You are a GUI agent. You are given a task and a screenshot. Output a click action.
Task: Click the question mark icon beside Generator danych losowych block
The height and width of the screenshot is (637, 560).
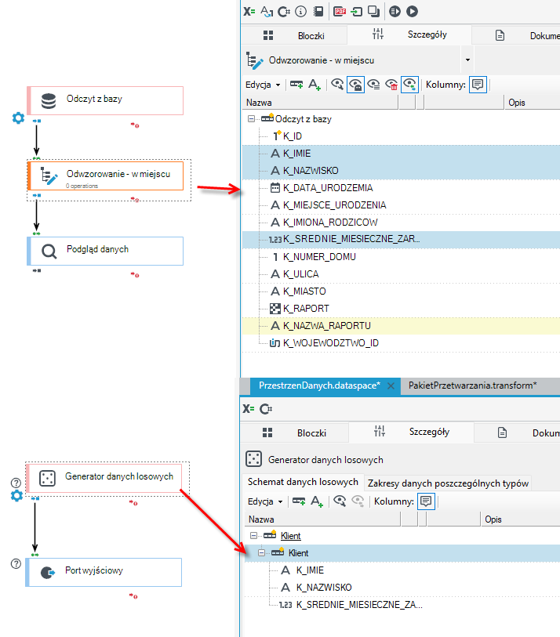pyautogui.click(x=16, y=483)
